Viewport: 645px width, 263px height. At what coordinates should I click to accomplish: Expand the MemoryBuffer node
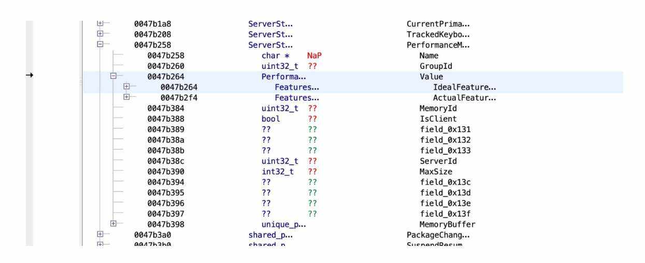click(x=114, y=224)
